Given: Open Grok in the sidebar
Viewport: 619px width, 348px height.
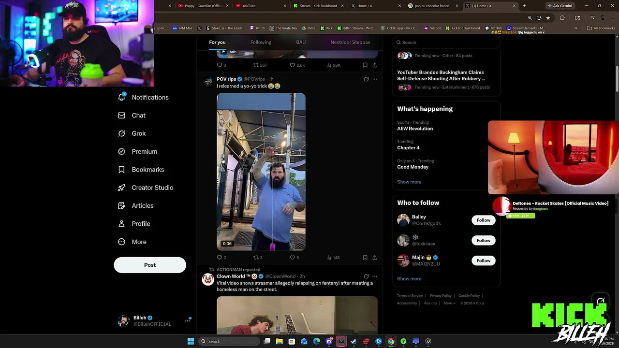Looking at the screenshot, I should tap(132, 133).
